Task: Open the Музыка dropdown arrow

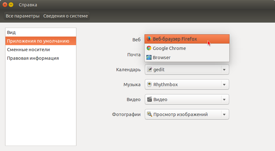Action: click(224, 85)
